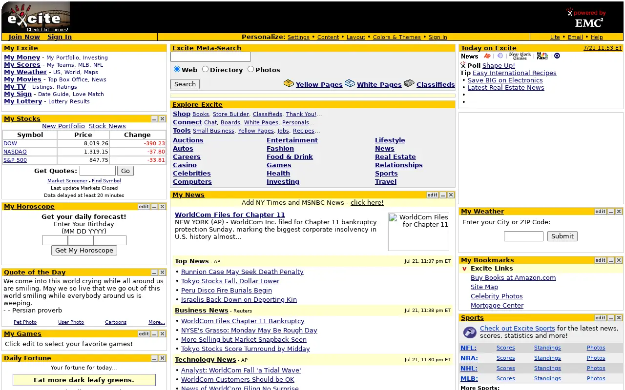Click the WorldCom story thumbnail image
The width and height of the screenshot is (625, 390).
pyautogui.click(x=418, y=232)
